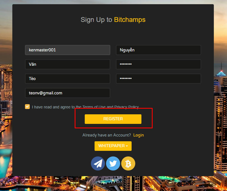Screen dimensions: 227x191
Task: Focus the email field teonv@gmail.com
Action: tap(68, 93)
